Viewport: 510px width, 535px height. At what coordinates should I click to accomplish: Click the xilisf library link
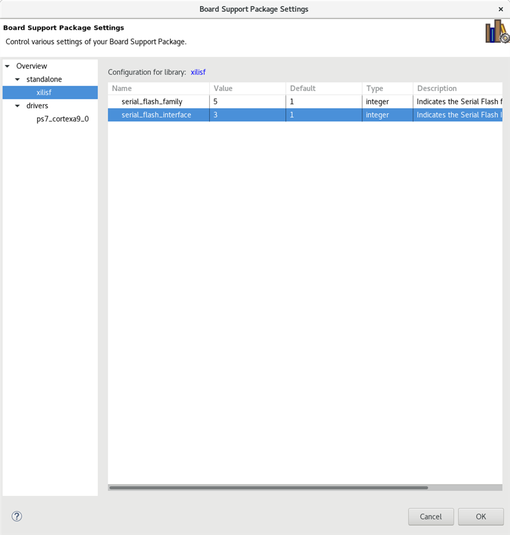tap(198, 72)
